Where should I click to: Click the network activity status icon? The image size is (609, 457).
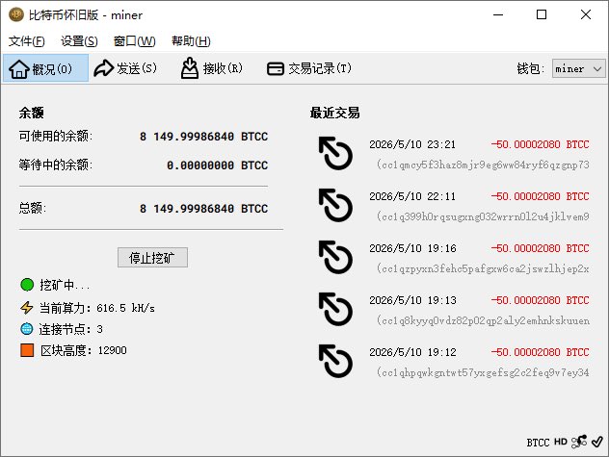point(579,442)
